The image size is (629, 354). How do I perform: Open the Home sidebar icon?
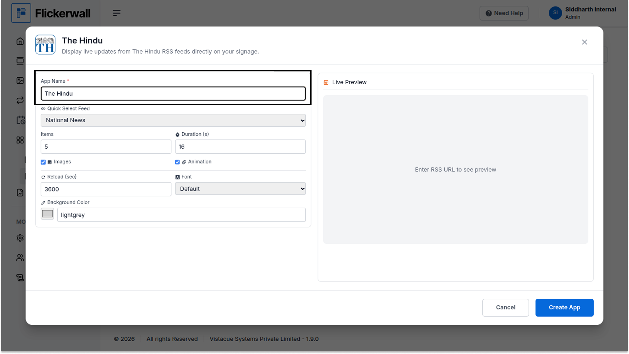click(x=20, y=41)
